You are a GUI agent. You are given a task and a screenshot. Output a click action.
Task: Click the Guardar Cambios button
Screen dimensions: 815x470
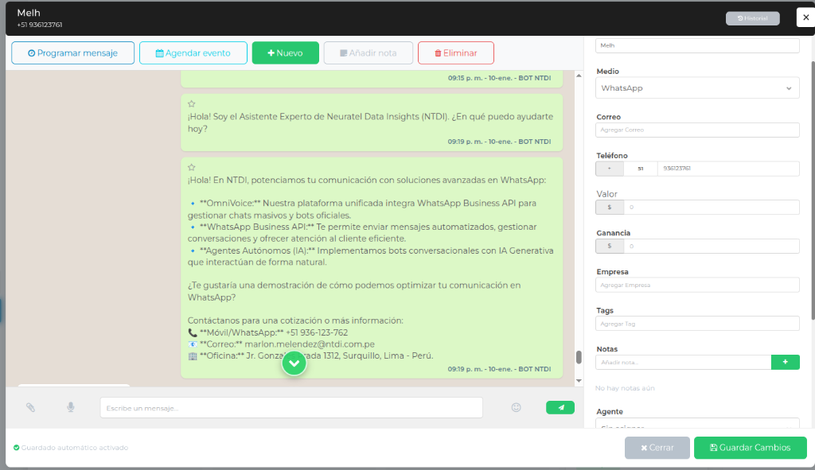[x=749, y=448]
